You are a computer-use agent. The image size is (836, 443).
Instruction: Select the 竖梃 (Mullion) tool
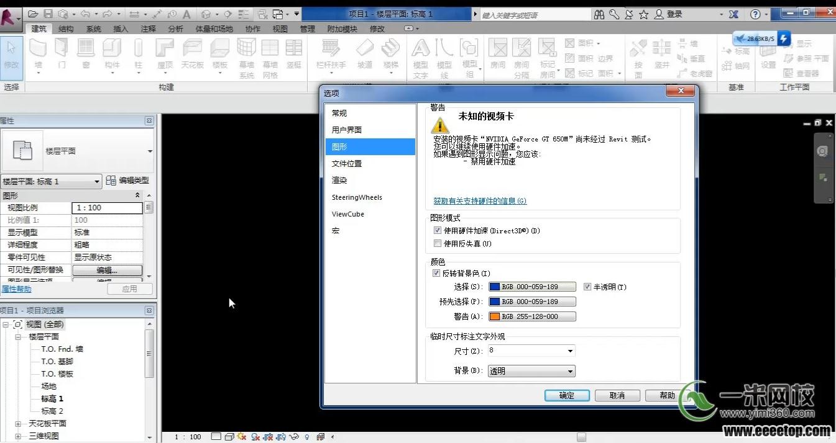point(293,54)
